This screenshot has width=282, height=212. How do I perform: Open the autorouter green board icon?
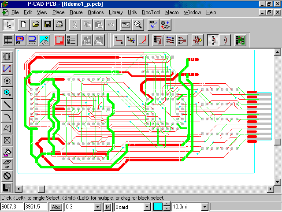(x=240, y=40)
